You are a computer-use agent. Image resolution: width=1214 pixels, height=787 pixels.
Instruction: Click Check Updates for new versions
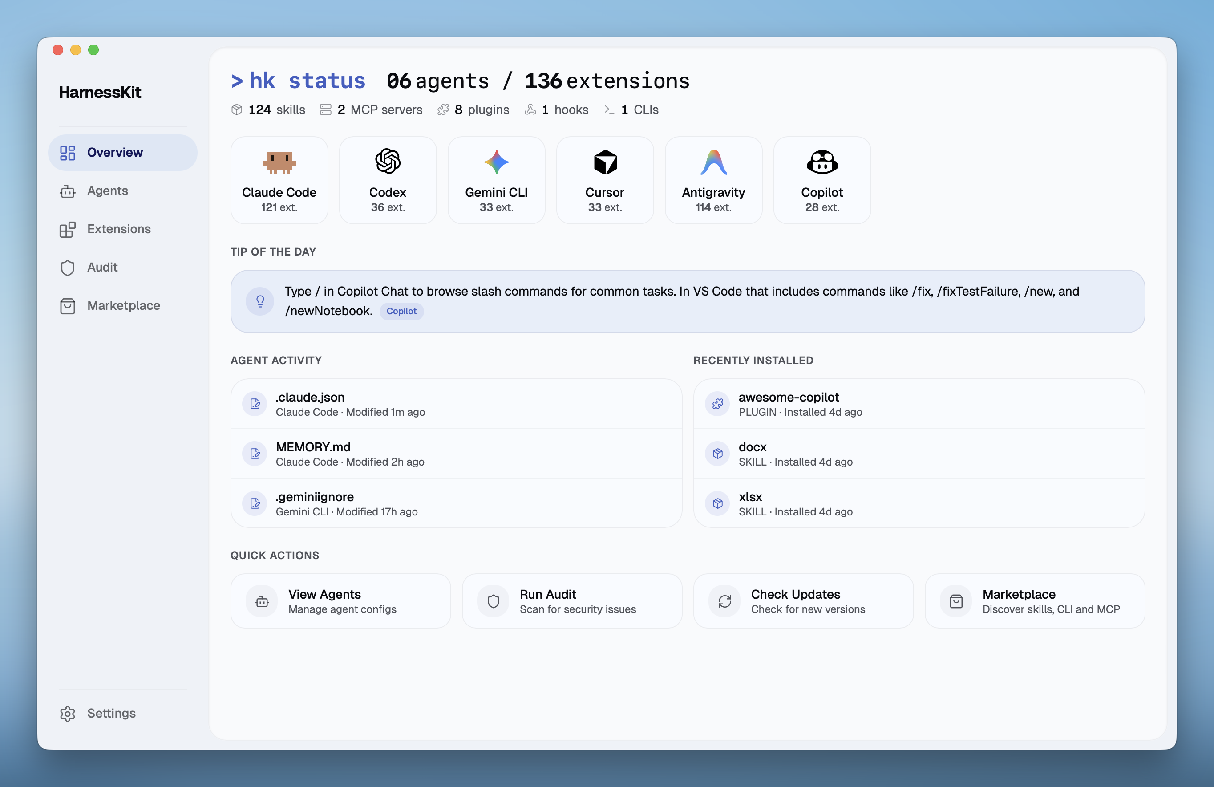[803, 601]
